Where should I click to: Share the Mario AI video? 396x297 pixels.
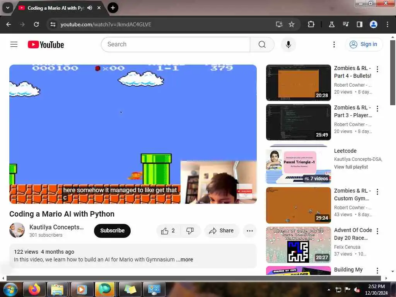(221, 230)
